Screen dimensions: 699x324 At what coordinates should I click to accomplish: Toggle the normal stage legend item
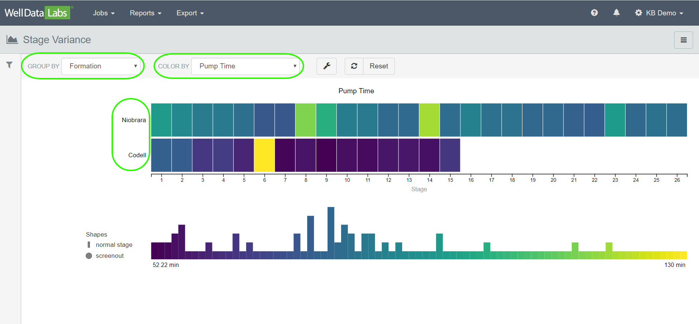tap(114, 245)
